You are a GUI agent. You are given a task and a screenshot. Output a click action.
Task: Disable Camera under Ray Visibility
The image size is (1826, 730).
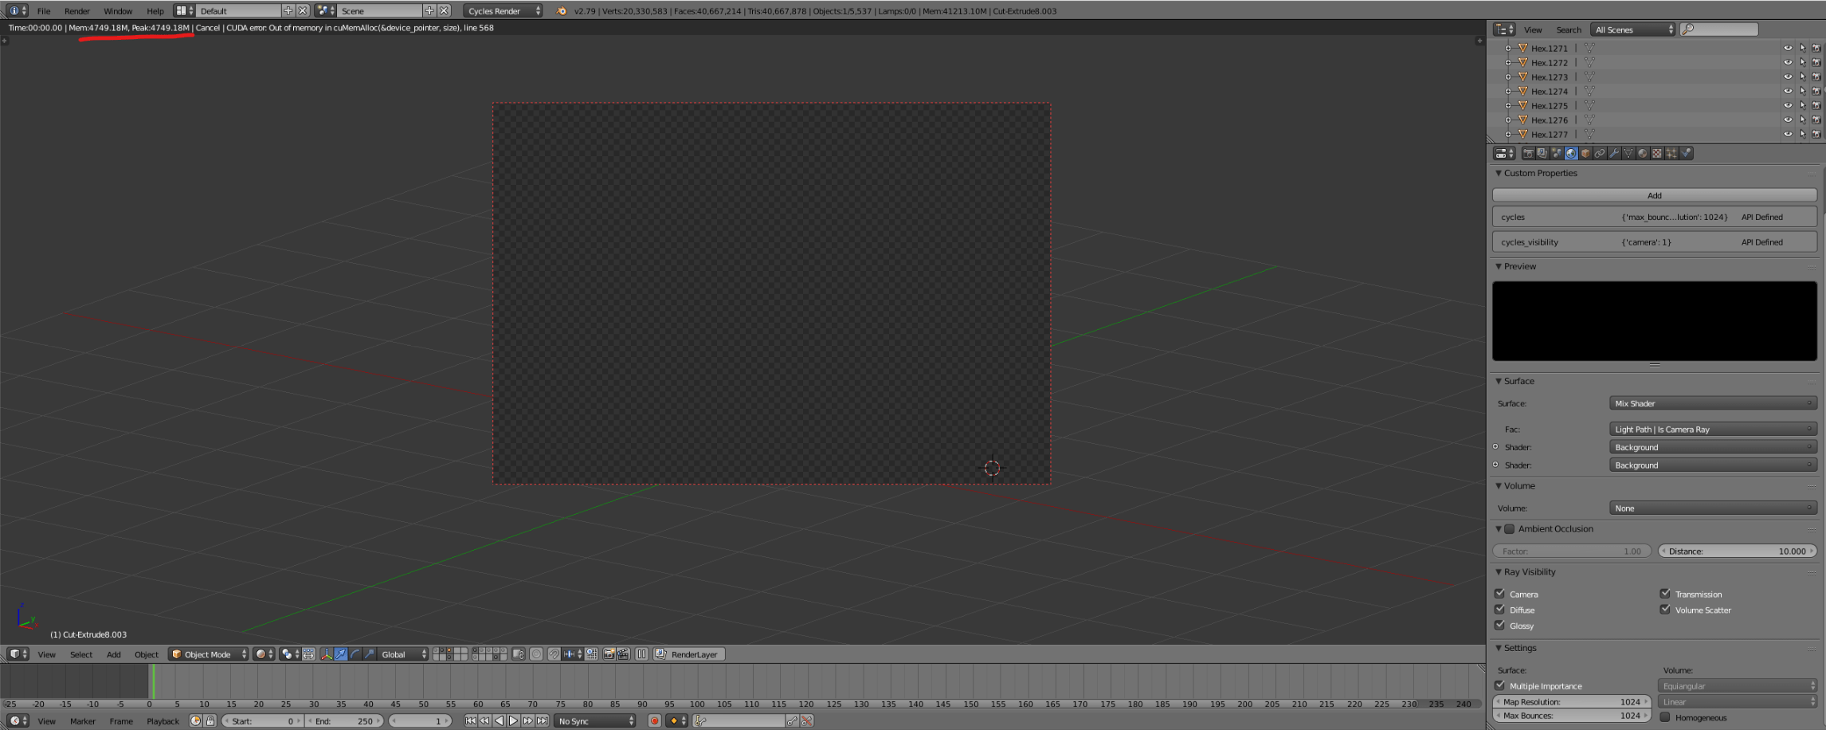point(1501,594)
